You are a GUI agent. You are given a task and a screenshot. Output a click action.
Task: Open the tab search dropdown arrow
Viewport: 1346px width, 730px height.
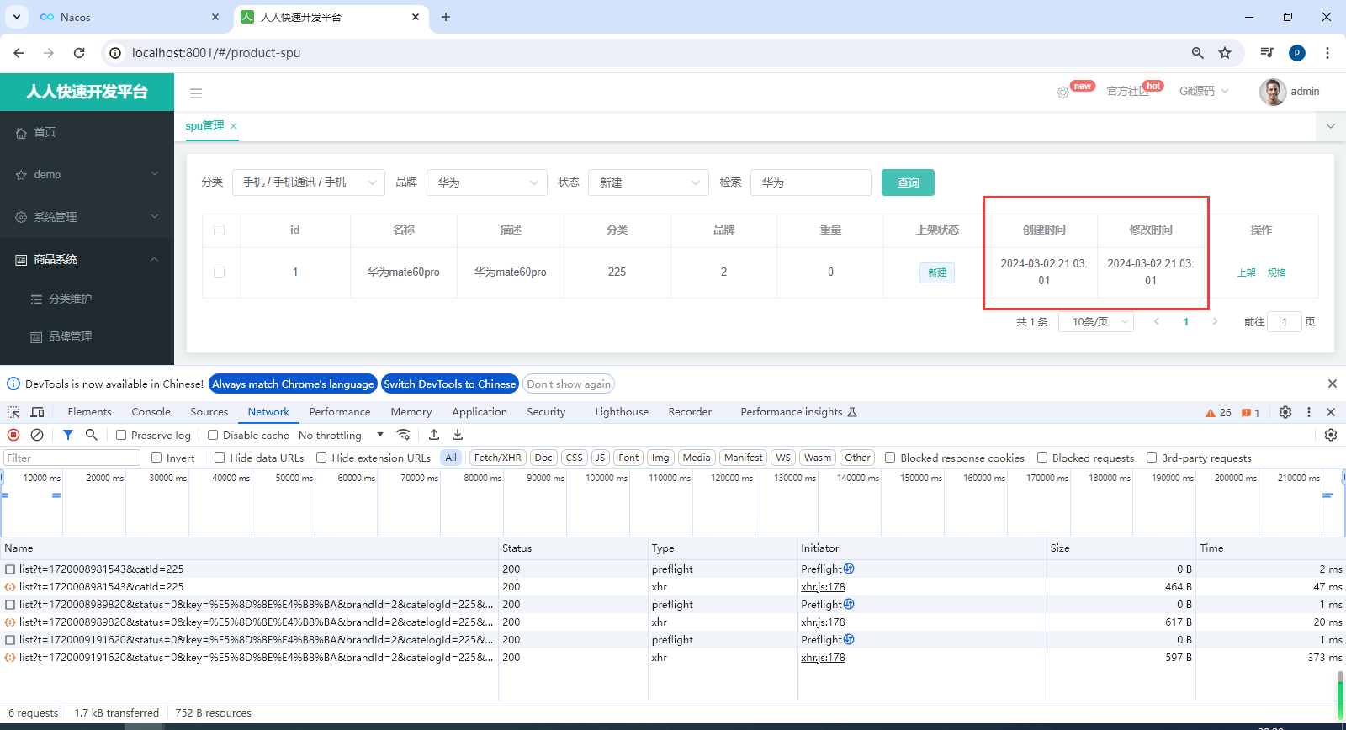point(17,17)
